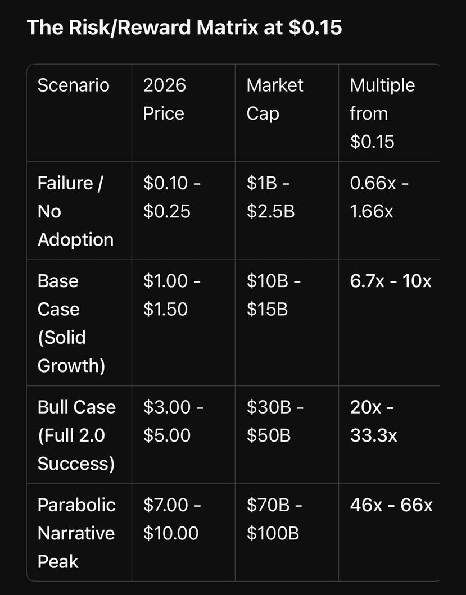The width and height of the screenshot is (466, 595).
Task: Select the $70B - $100B market cap cell
Action: pyautogui.click(x=275, y=519)
